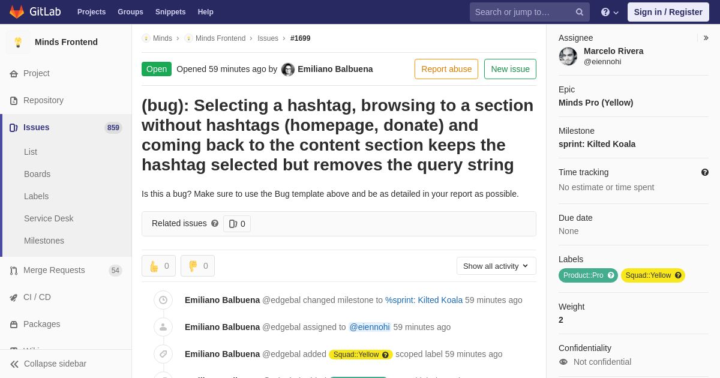Open the Minds Pro (Yellow) epic
Viewport: 720px width, 378px height.
point(596,103)
